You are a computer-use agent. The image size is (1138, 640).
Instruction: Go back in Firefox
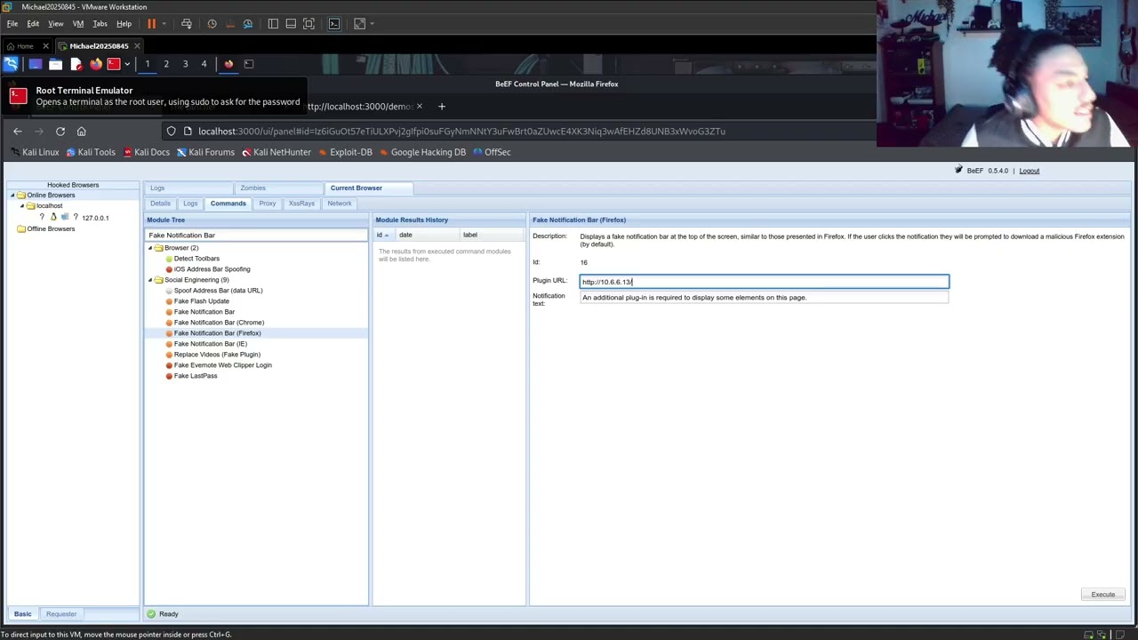pos(18,132)
